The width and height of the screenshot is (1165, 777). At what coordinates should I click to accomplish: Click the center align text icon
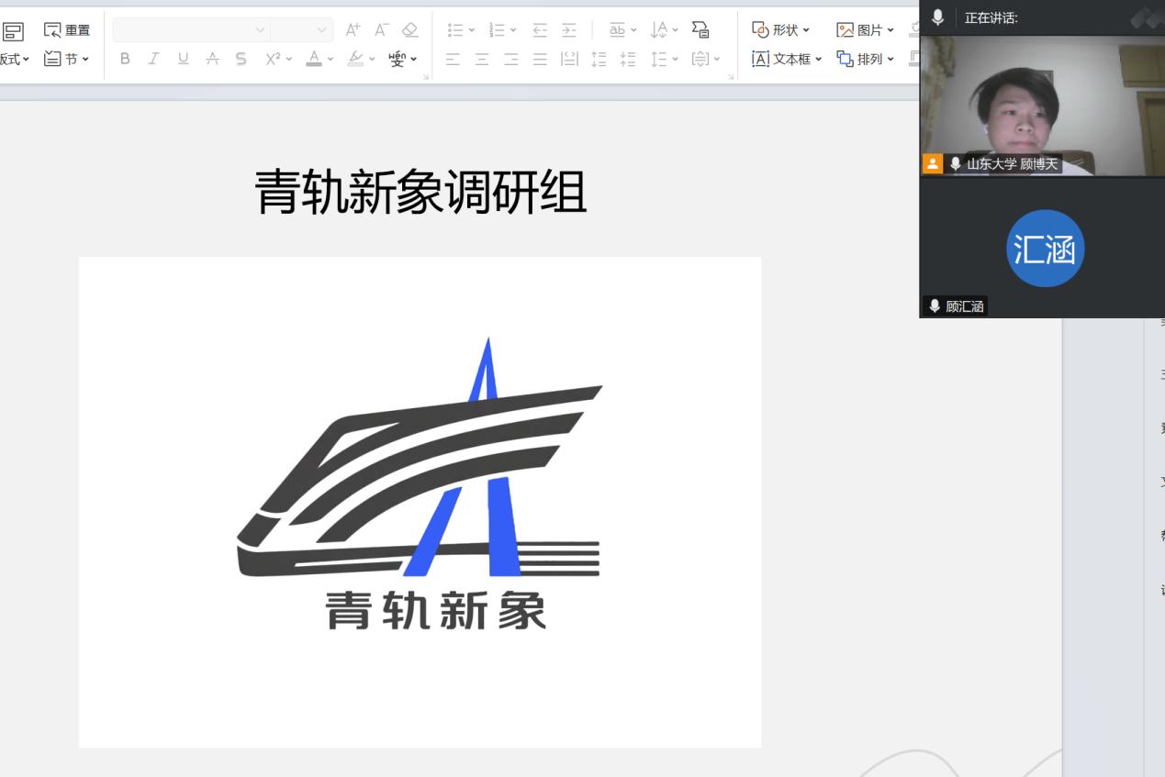482,59
